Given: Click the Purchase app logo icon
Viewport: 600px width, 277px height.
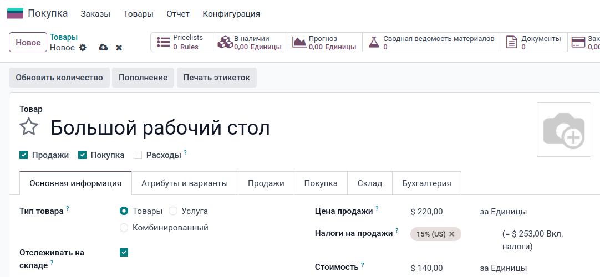Looking at the screenshot, I should (x=15, y=13).
